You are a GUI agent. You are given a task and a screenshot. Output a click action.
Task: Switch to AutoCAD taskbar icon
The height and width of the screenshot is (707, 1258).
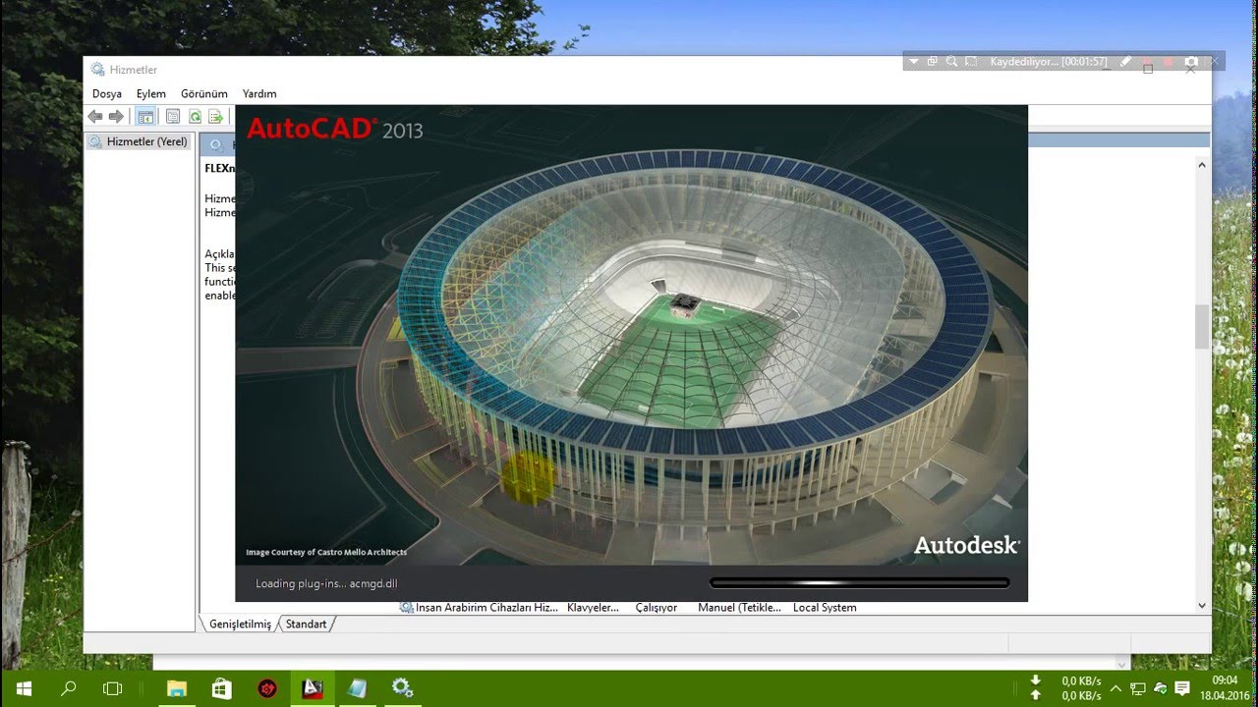click(x=313, y=688)
